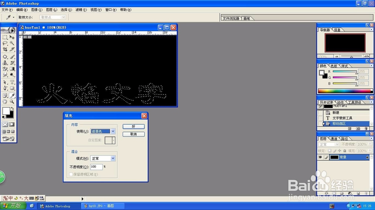Click the 开始 Start button

coord(13,206)
